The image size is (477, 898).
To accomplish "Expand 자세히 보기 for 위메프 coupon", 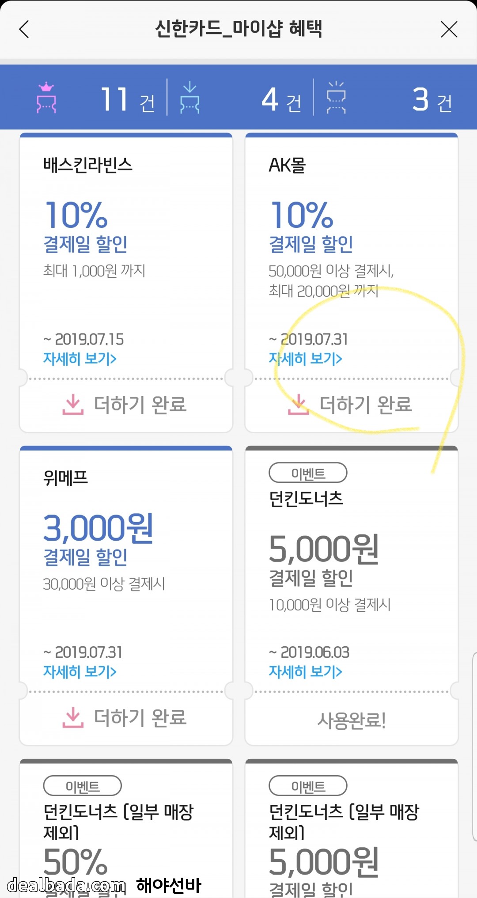I will 80,672.
